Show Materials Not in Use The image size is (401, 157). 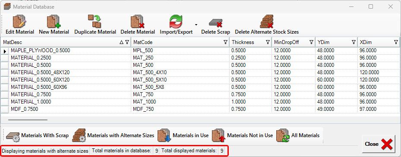click(243, 135)
